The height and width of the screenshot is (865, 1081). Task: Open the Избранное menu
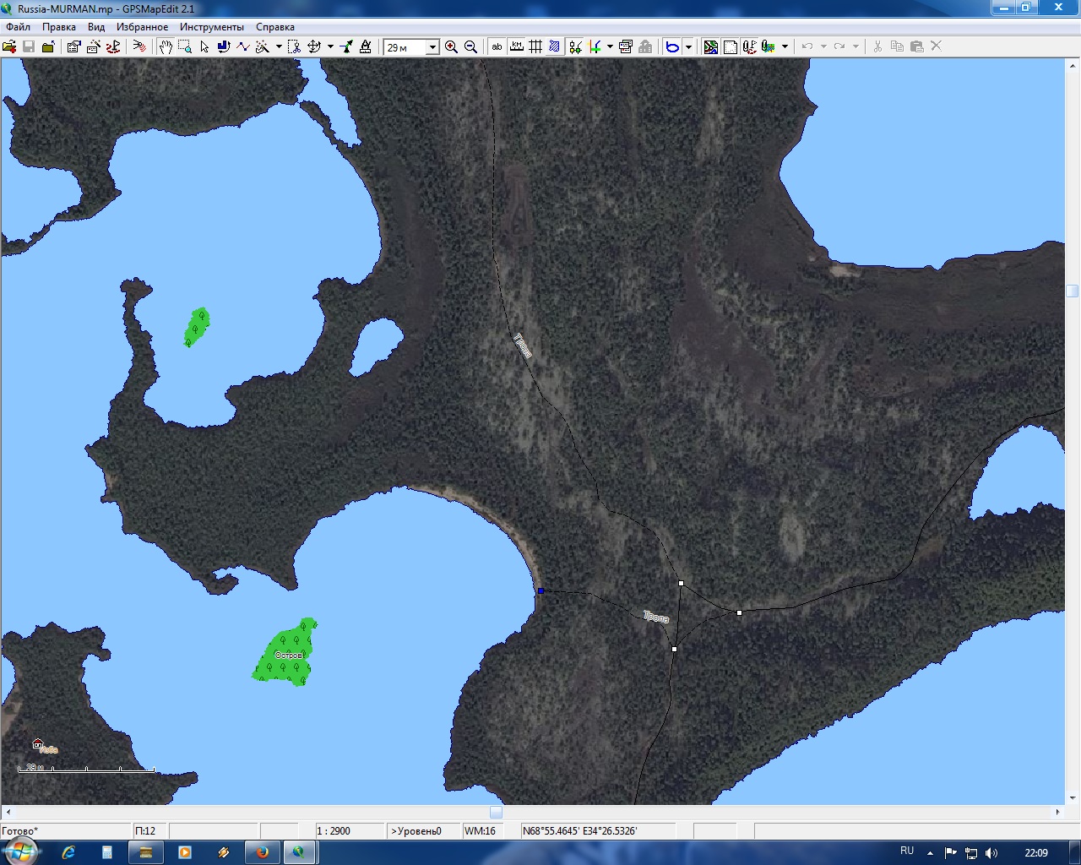coord(142,27)
